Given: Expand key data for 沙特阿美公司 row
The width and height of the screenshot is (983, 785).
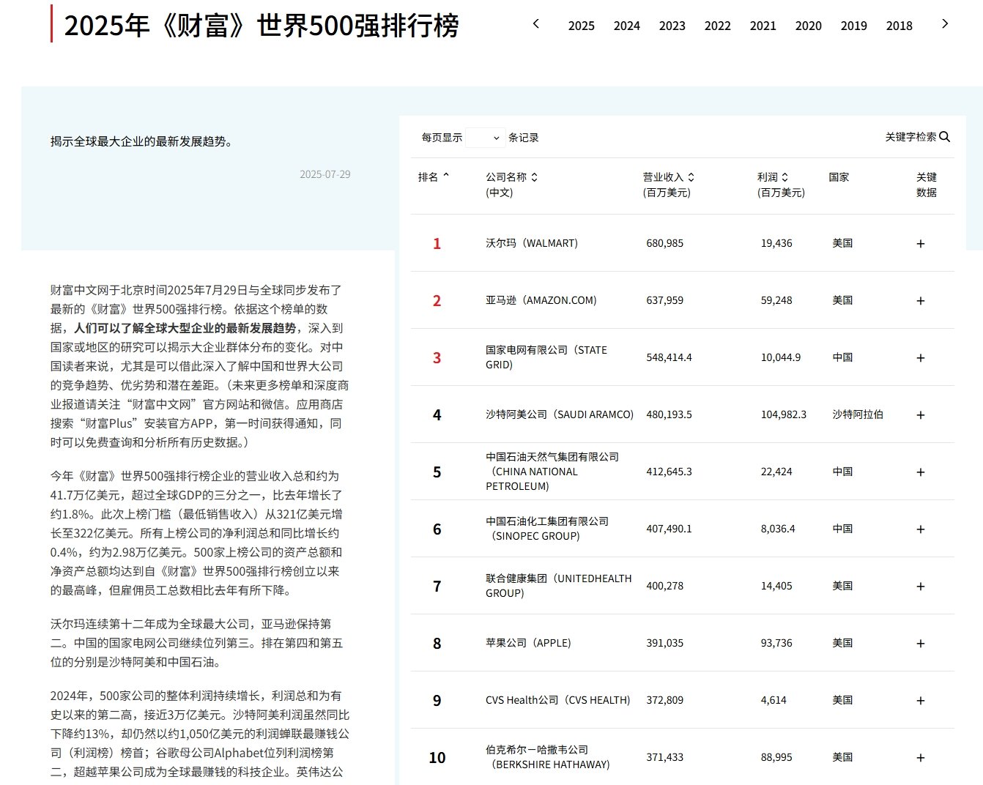Looking at the screenshot, I should (x=921, y=414).
